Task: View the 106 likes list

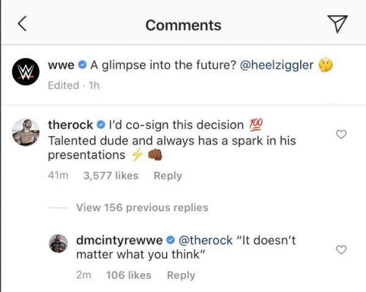Action: click(128, 275)
